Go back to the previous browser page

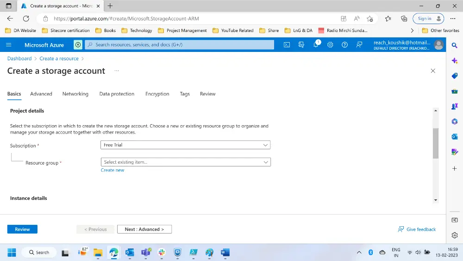coord(10,19)
